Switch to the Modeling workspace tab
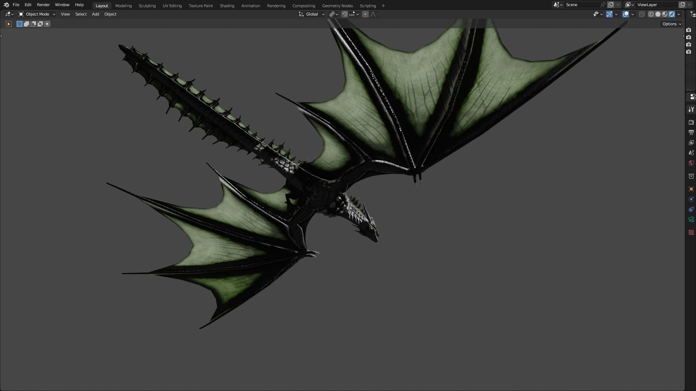The height and width of the screenshot is (391, 696). point(123,6)
